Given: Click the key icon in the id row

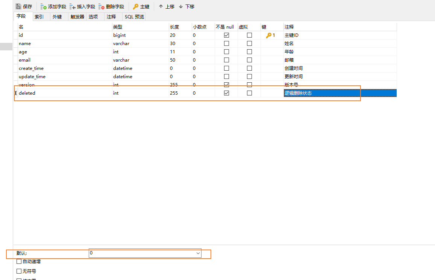Looking at the screenshot, I should tap(268, 35).
